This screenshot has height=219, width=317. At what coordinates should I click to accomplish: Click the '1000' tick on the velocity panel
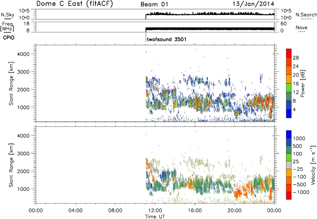coord(23,189)
